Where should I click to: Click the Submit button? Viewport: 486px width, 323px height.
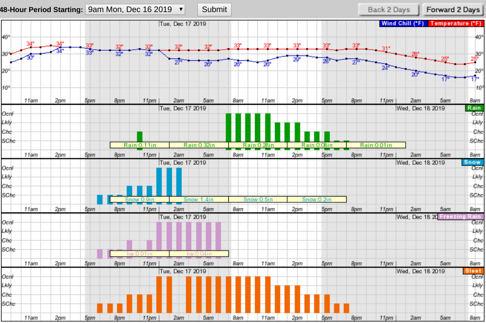[214, 10]
